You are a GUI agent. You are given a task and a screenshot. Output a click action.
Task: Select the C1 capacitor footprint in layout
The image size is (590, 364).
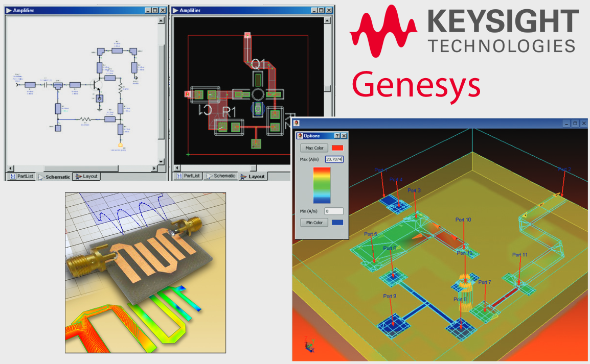[205, 94]
